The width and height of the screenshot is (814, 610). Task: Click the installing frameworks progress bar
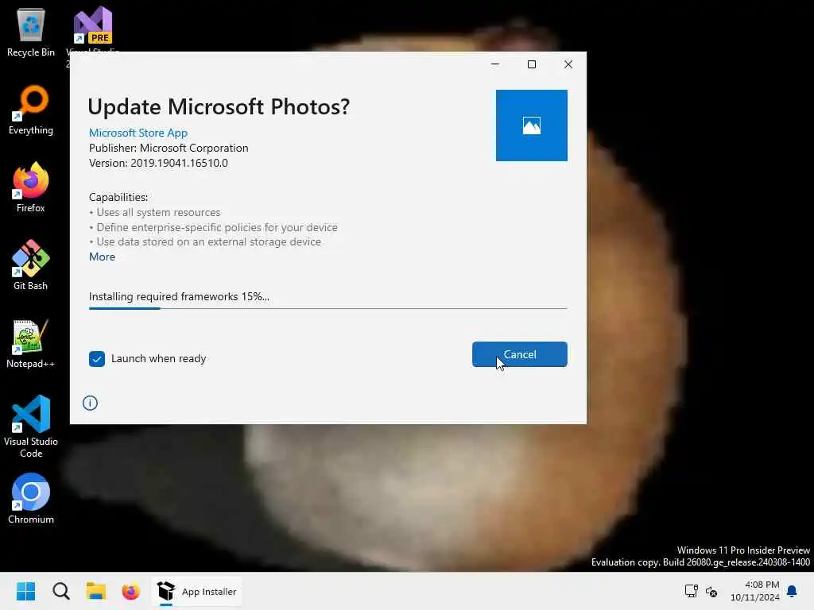pos(328,308)
